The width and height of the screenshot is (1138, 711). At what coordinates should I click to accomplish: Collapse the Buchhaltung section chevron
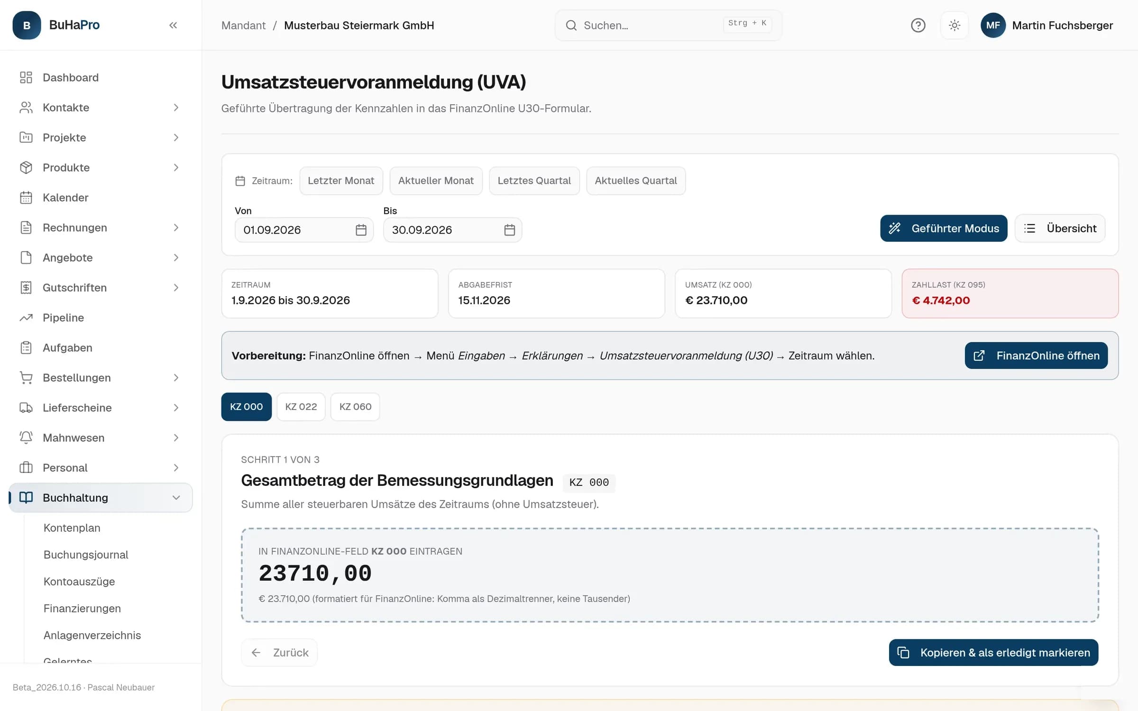tap(176, 498)
